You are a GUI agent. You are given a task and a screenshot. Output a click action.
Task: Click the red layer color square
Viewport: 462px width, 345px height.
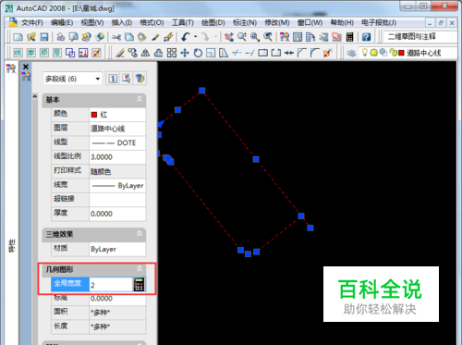click(x=401, y=53)
